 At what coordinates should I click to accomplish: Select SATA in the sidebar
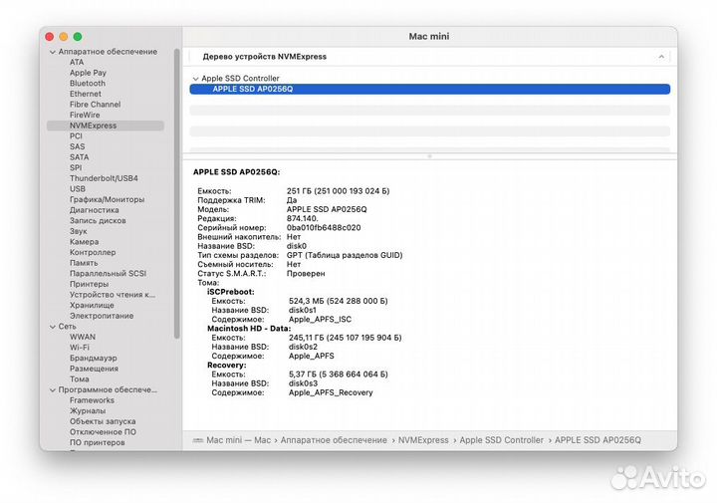coord(79,156)
